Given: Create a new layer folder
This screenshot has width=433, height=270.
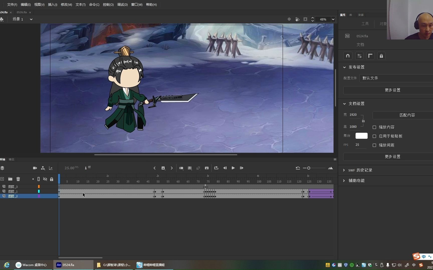Looking at the screenshot, I should pos(10,179).
